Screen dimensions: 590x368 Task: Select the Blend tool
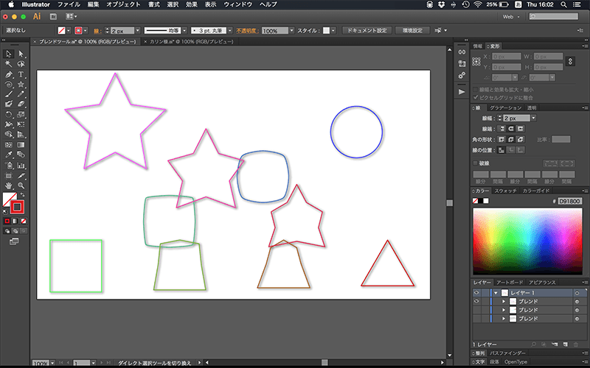pyautogui.click(x=21, y=155)
